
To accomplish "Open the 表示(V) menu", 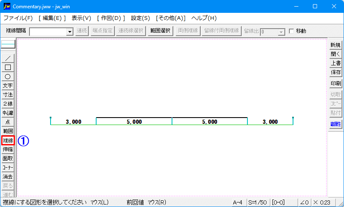I will click(x=81, y=18).
